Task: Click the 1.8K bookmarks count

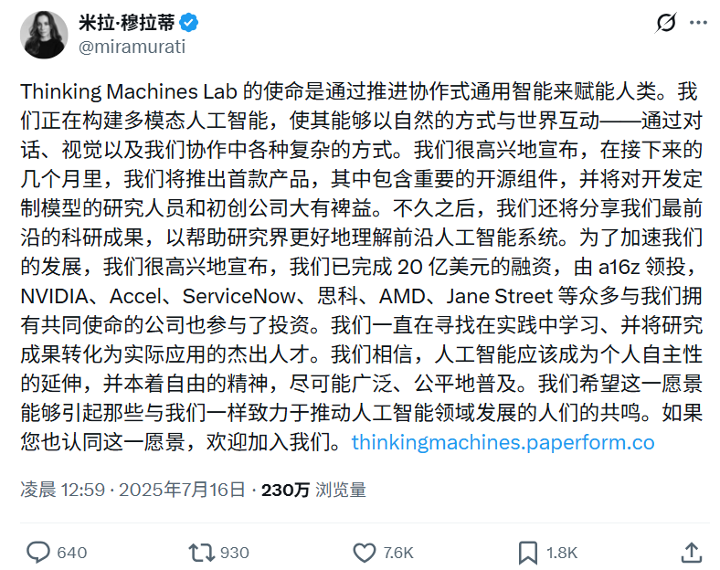Action: point(562,553)
